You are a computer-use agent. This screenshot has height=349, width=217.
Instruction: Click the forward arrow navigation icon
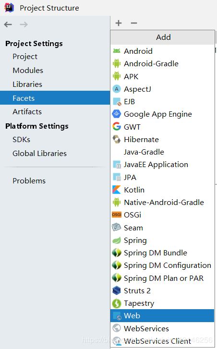[x=24, y=24]
